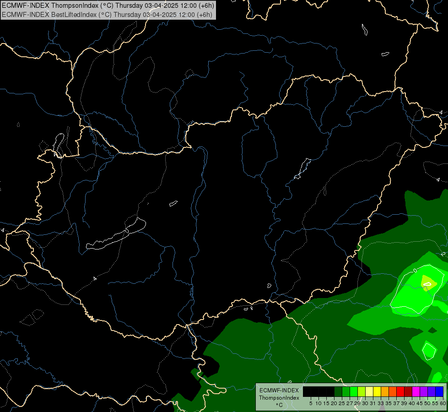Pick the bright yellow 31-33 legend swatch
Screen dimensions: 448x412
[x=377, y=391]
